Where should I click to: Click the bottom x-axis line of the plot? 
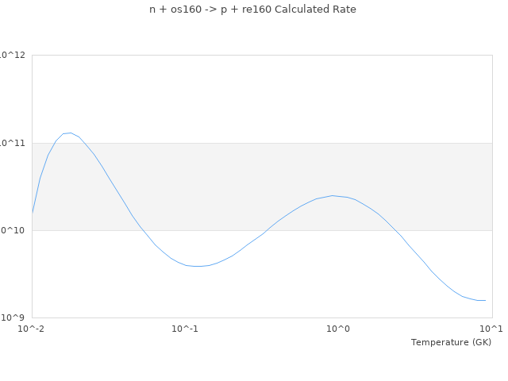(x=262, y=317)
